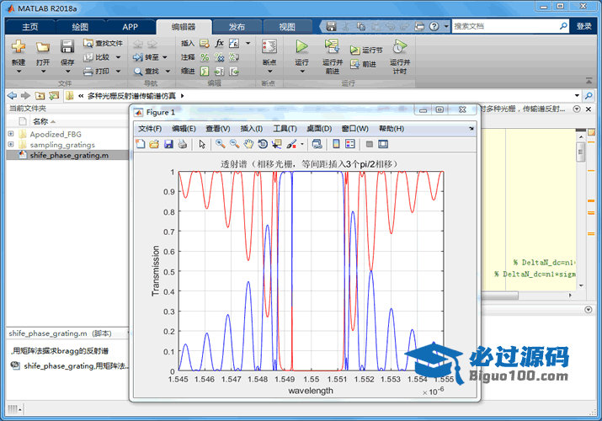Click the Go To (转至) icon
Viewport: 602px width, 421px height.
point(137,57)
